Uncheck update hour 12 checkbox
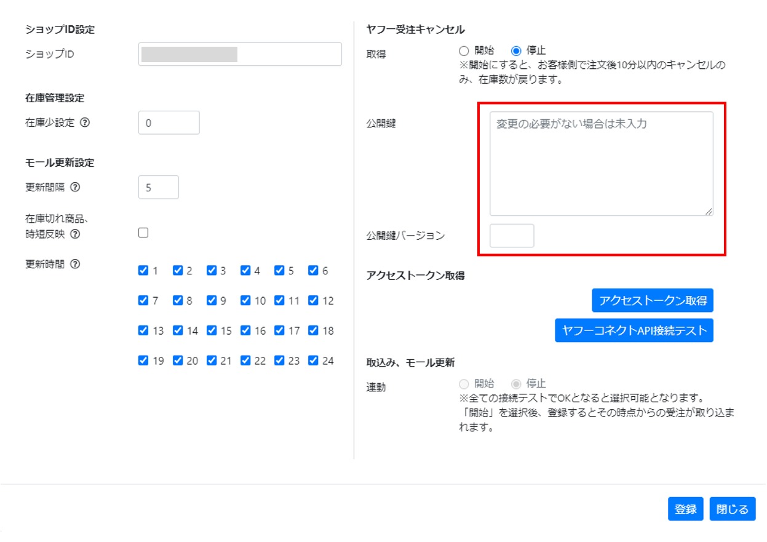Screen dimensions: 767x542 coord(313,300)
